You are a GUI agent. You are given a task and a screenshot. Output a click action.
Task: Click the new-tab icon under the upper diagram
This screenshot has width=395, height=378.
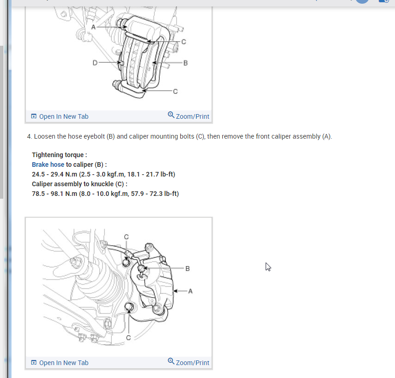tap(34, 116)
